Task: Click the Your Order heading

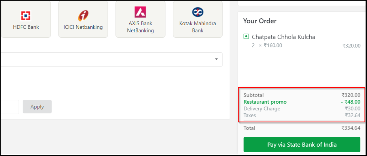Action: point(260,21)
